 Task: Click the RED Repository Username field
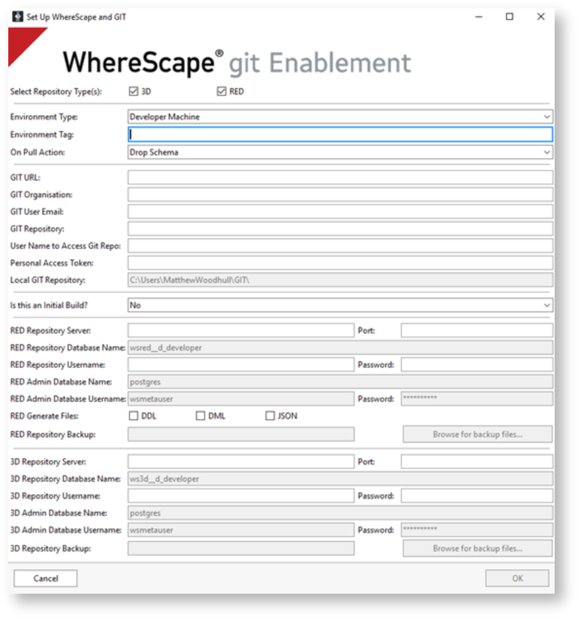click(x=241, y=365)
